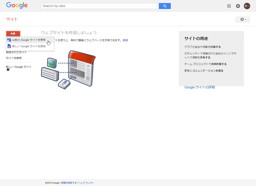Open 削除されたサイト in the sidebar
The width and height of the screenshot is (256, 186).
[x=16, y=52]
